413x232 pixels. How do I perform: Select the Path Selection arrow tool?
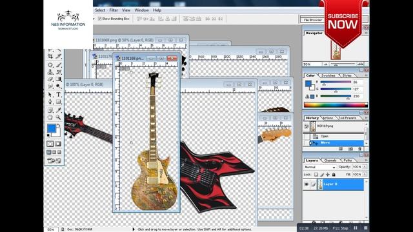coord(50,95)
